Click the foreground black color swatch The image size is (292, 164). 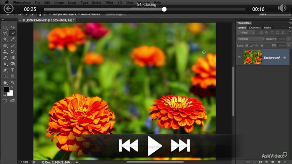[x=7, y=89]
